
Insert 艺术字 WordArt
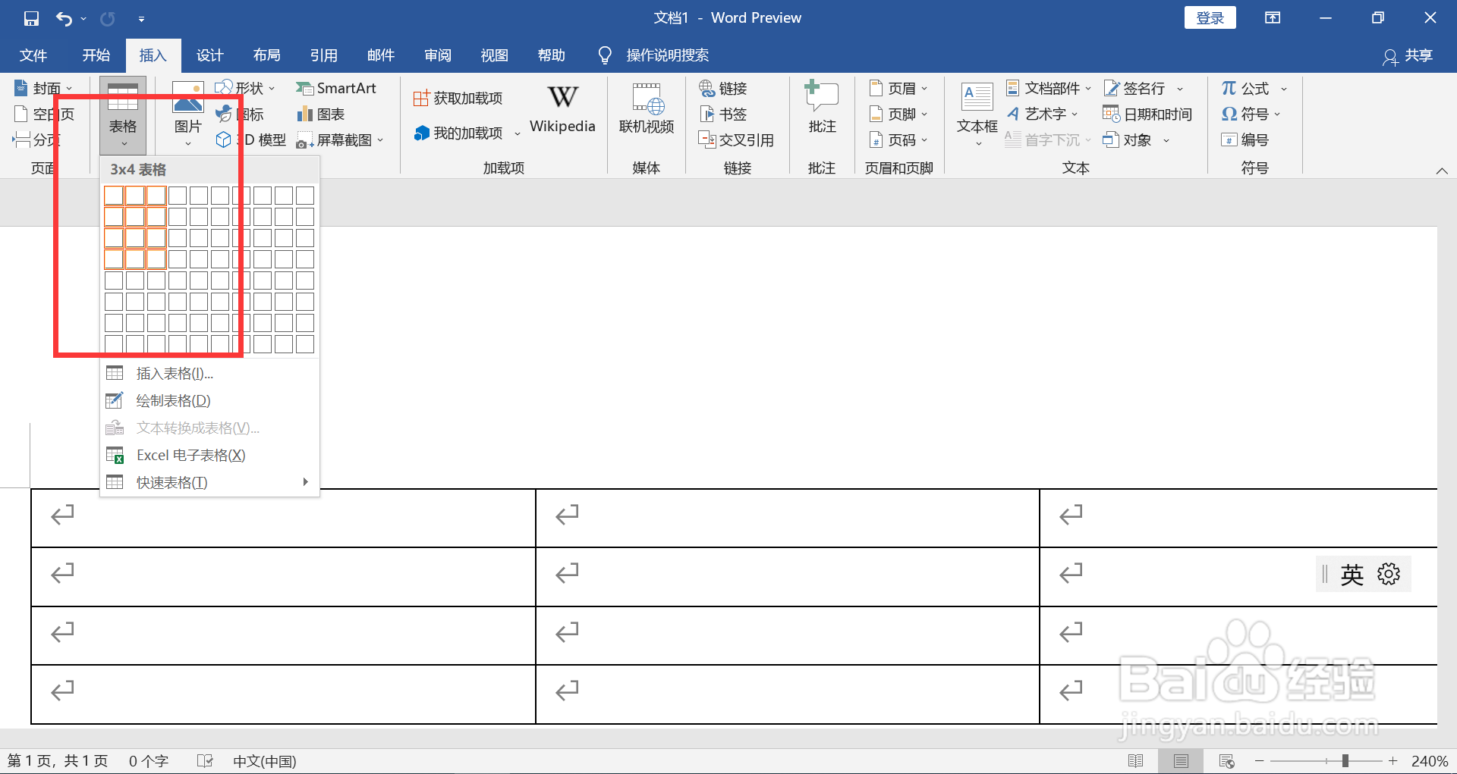pyautogui.click(x=1042, y=114)
